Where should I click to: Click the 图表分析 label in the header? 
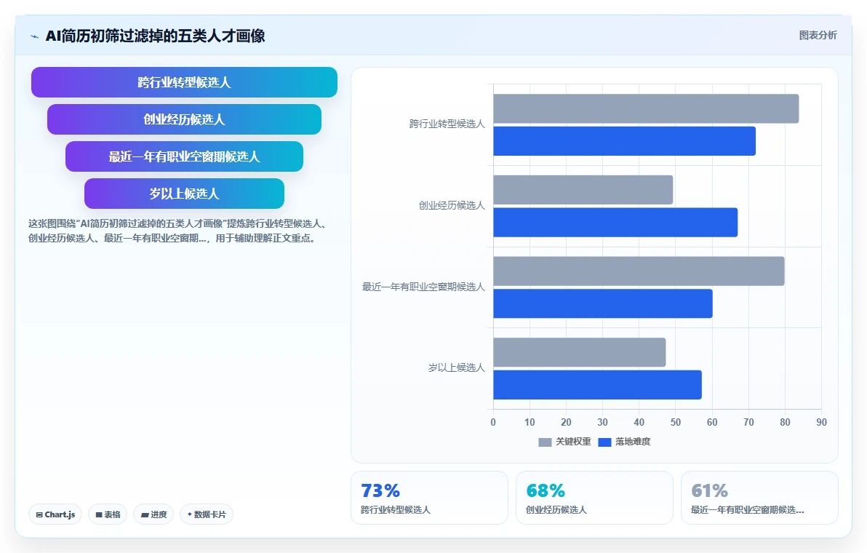coord(818,36)
